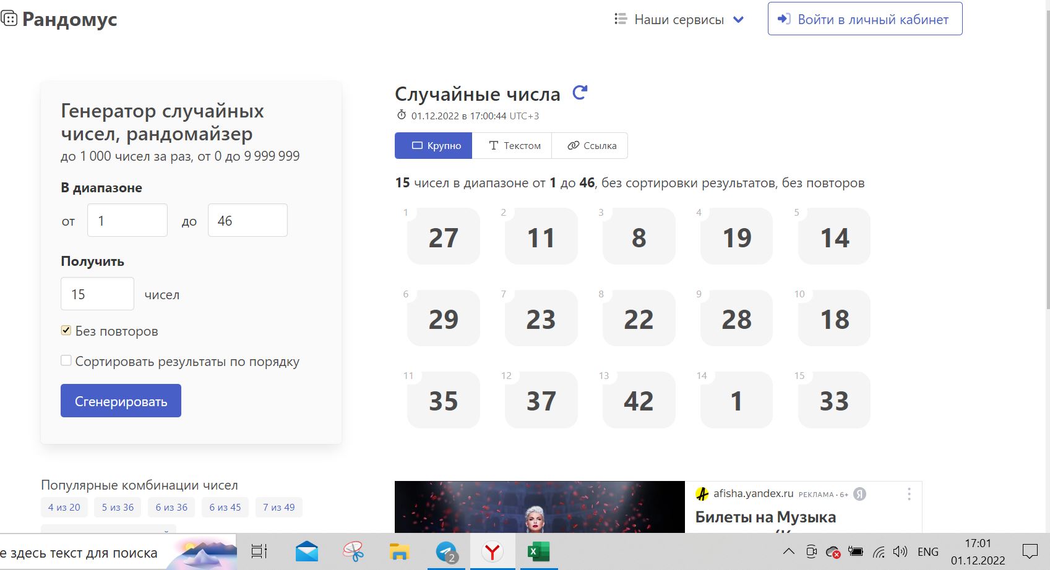Open Telegram from the taskbar
This screenshot has height=570, width=1050.
pos(446,551)
